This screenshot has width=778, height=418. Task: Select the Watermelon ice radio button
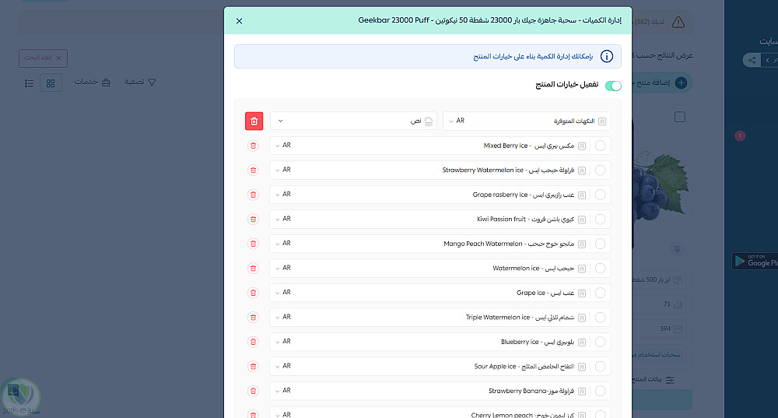(x=601, y=268)
